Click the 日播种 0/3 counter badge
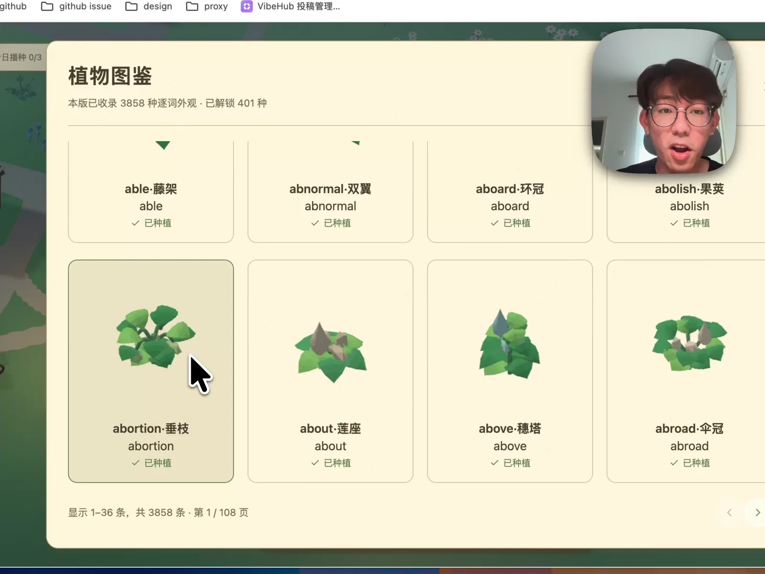Screen dimensions: 765x574 pyautogui.click(x=22, y=57)
